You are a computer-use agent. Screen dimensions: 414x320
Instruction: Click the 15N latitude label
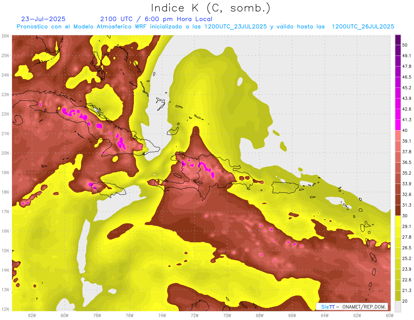click(x=5, y=251)
